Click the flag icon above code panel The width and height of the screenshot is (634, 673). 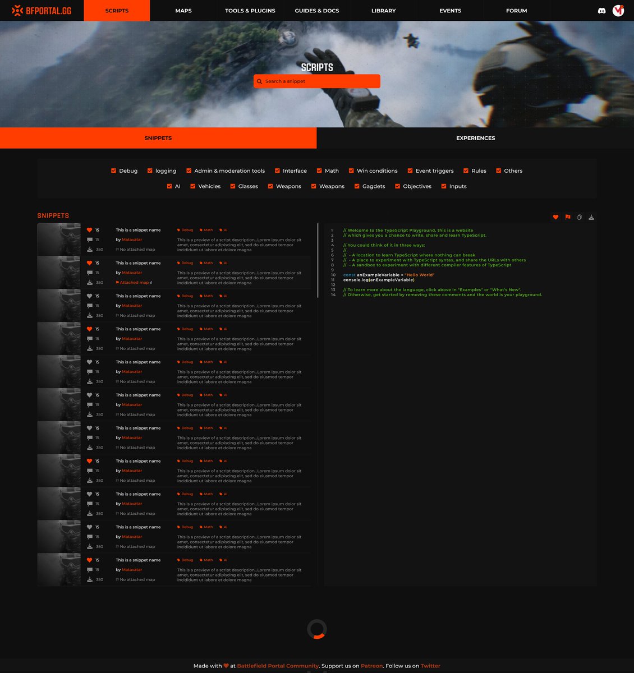tap(568, 217)
